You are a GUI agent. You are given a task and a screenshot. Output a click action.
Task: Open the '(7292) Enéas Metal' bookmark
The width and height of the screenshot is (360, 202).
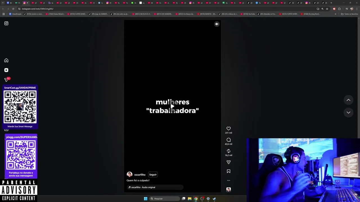55,14
